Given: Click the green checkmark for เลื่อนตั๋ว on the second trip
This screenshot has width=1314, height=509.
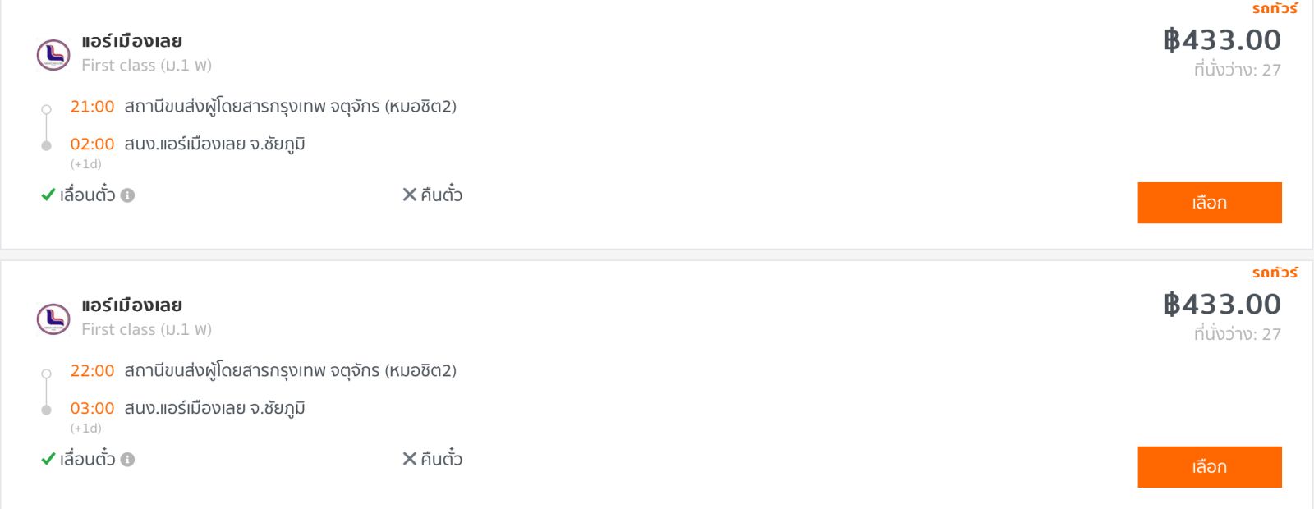Looking at the screenshot, I should coord(48,459).
